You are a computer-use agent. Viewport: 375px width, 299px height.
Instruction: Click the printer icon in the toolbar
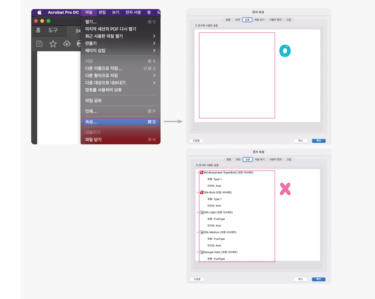coord(79,44)
